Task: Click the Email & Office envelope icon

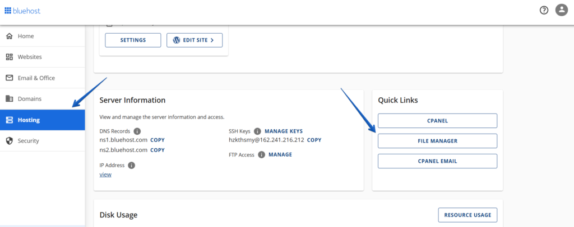Action: 10,78
